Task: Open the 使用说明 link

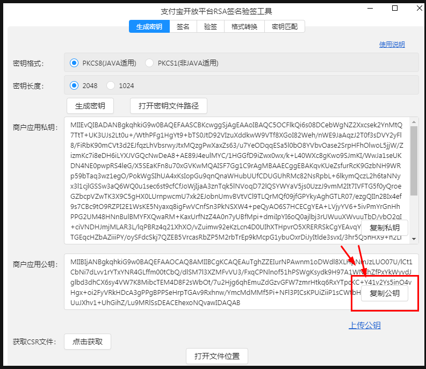Action: 392,44
